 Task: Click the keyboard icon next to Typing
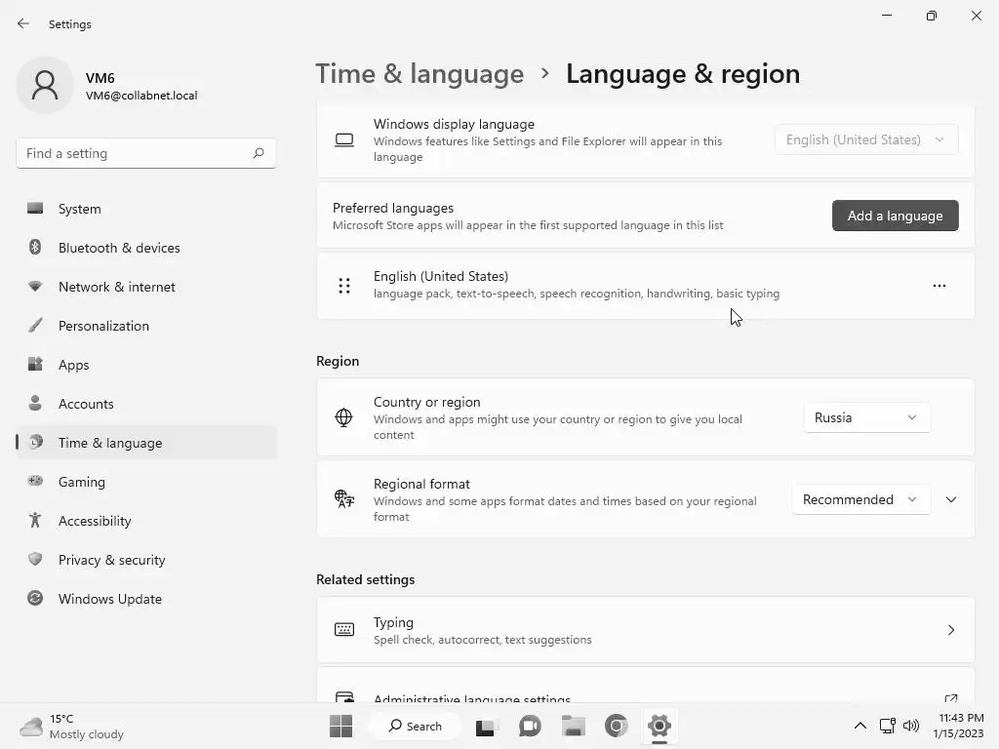pos(344,630)
